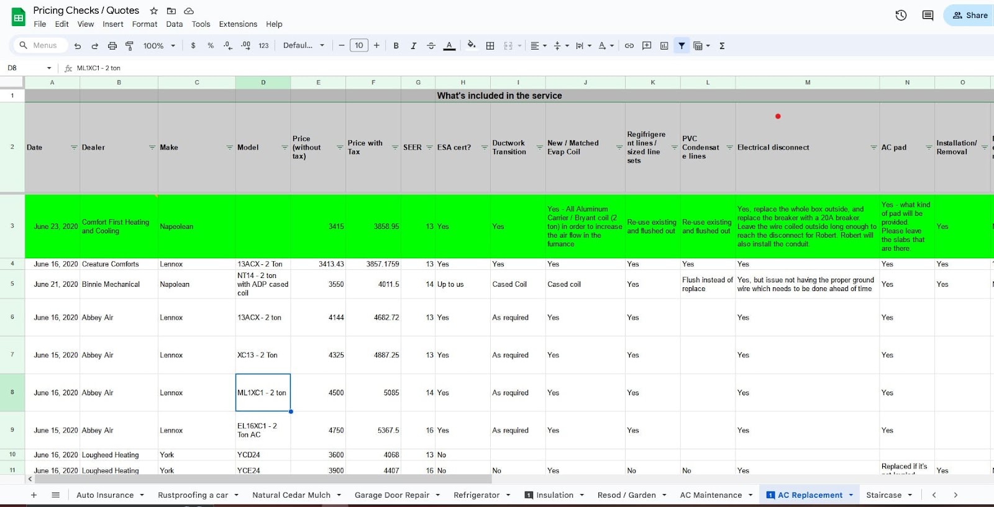Open the text color picker
994x507 pixels.
(x=449, y=46)
